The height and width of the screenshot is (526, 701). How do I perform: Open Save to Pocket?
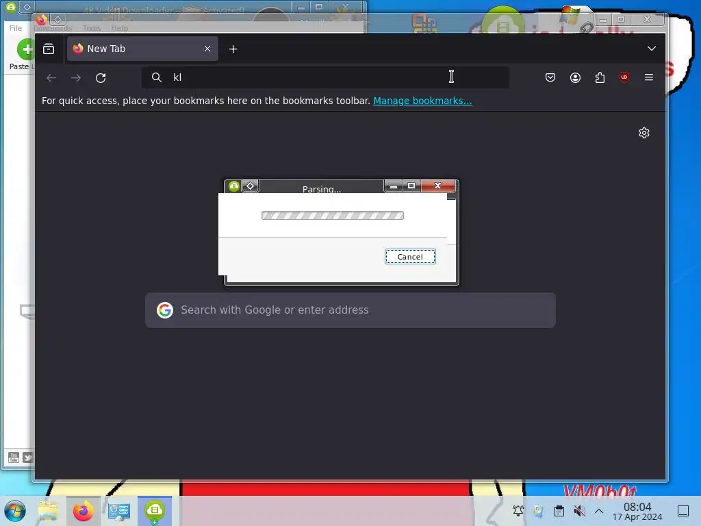click(550, 77)
